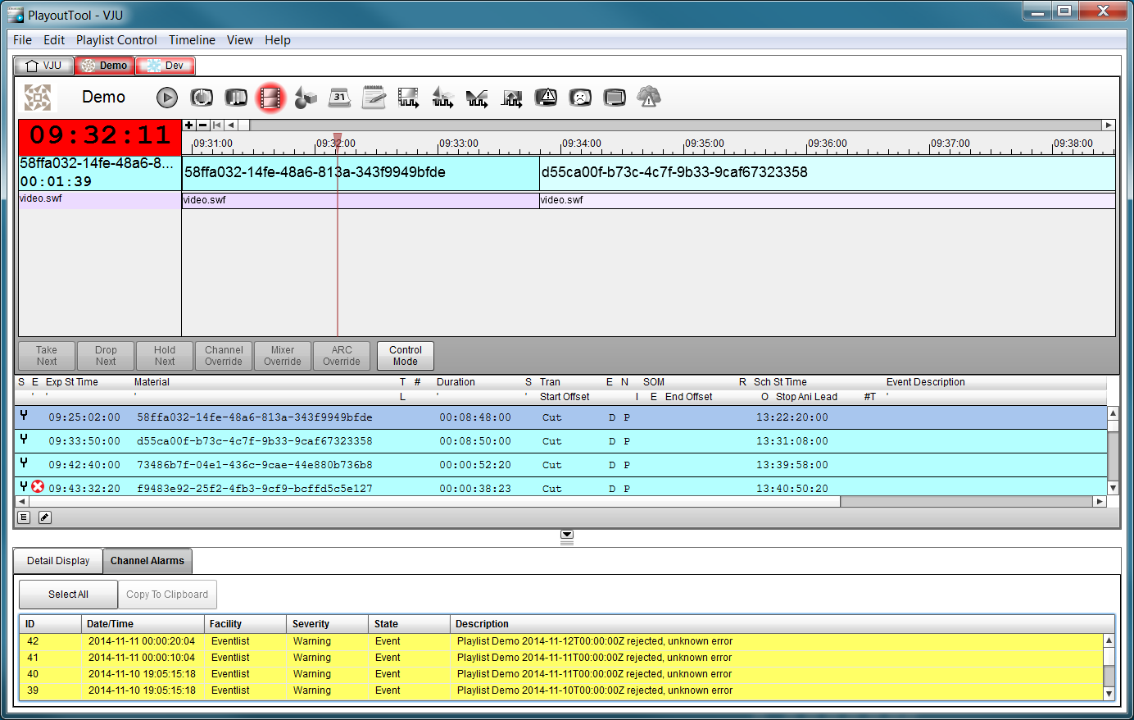Viewport: 1134px width, 720px height.
Task: Open the calendar icon showing 31
Action: [339, 98]
